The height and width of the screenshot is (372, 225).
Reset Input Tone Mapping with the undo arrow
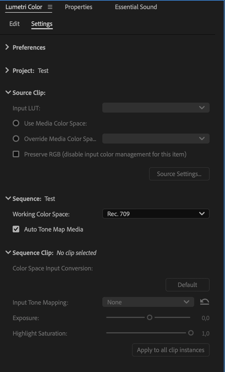point(204,302)
